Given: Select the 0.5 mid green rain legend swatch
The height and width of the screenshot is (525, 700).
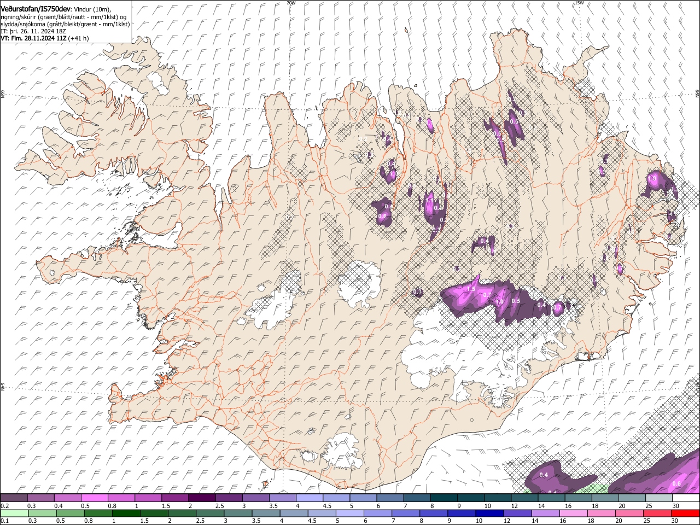Looking at the screenshot, I should tap(70, 513).
